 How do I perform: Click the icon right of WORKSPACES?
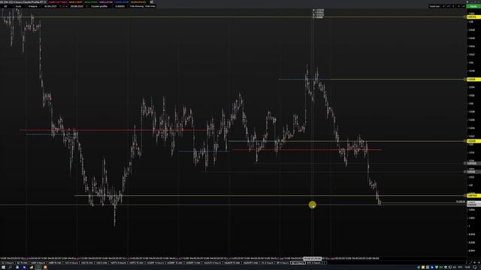pos(152,2)
